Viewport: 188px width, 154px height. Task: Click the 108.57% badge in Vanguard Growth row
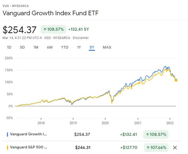tap(156, 135)
